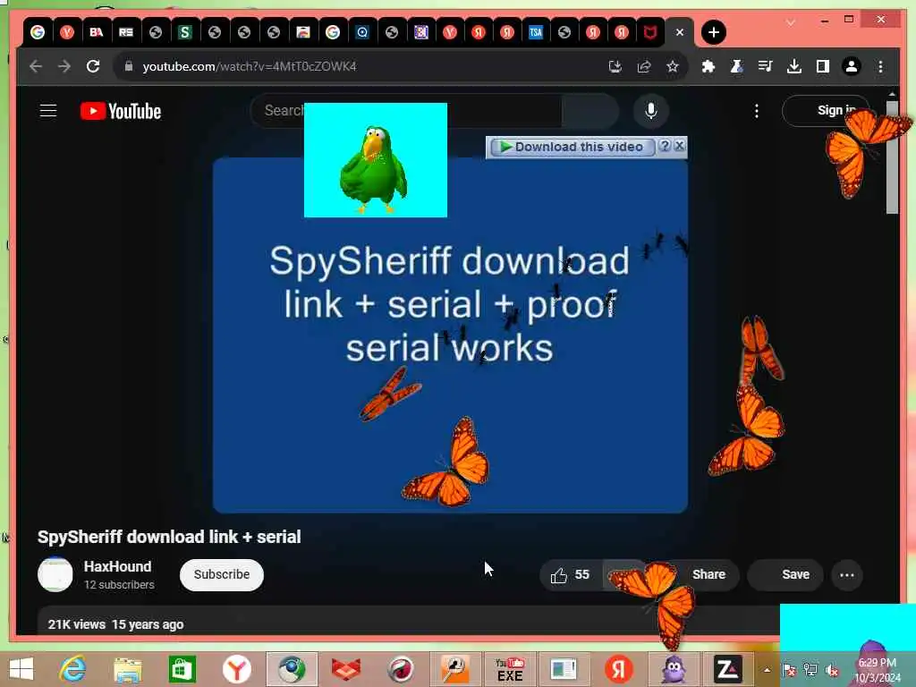Switch to the TSA tab

pos(535,32)
